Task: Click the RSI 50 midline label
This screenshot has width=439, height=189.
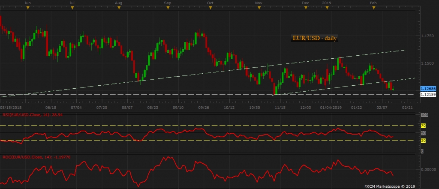Action: tap(423, 133)
